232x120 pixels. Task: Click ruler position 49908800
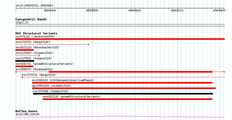(x=219, y=10)
